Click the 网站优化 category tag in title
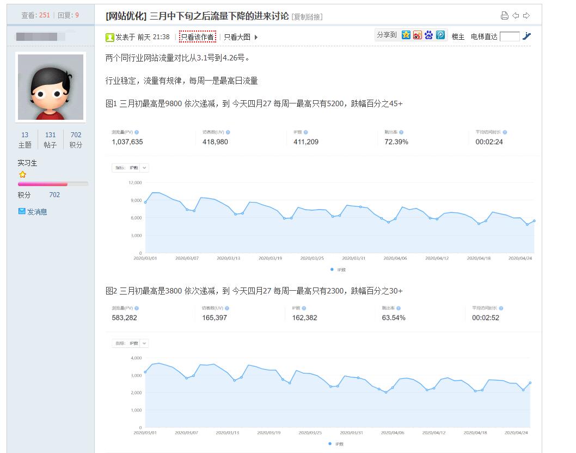The height and width of the screenshot is (453, 576). (126, 16)
